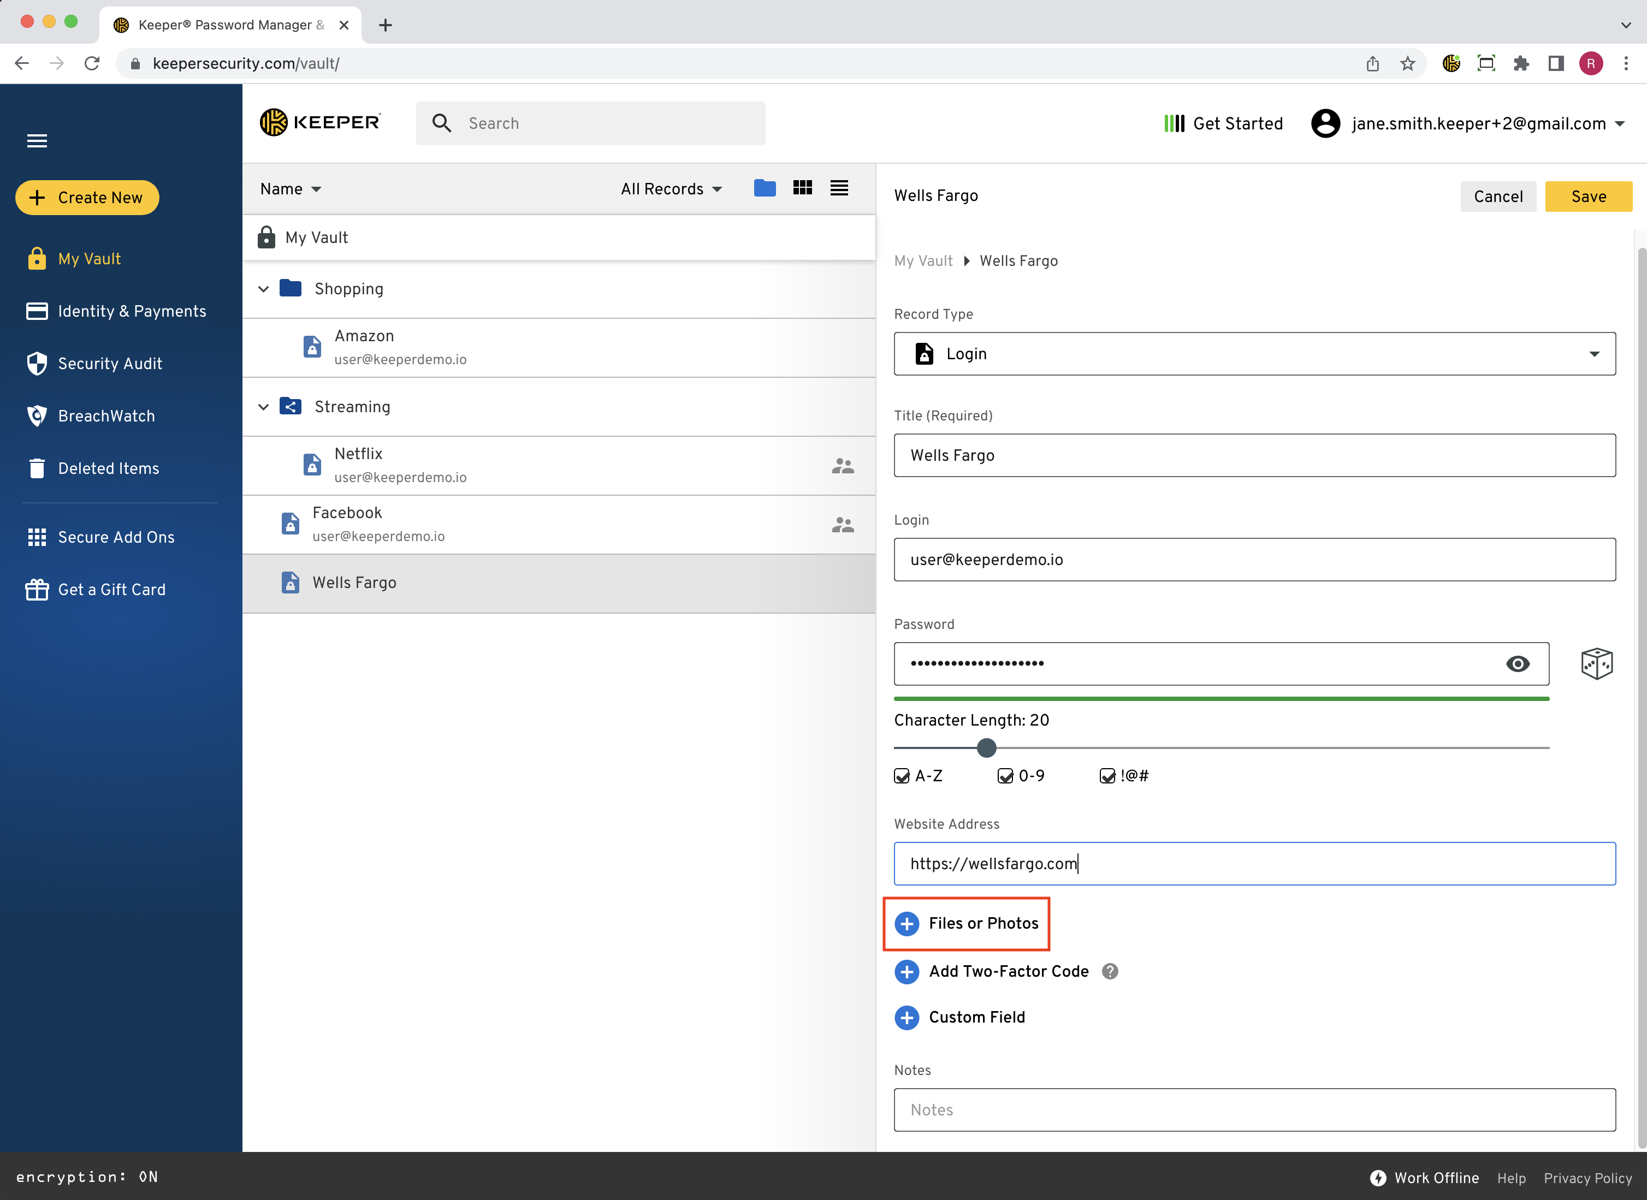
Task: Click the Get Started bars icon
Action: pyautogui.click(x=1174, y=123)
